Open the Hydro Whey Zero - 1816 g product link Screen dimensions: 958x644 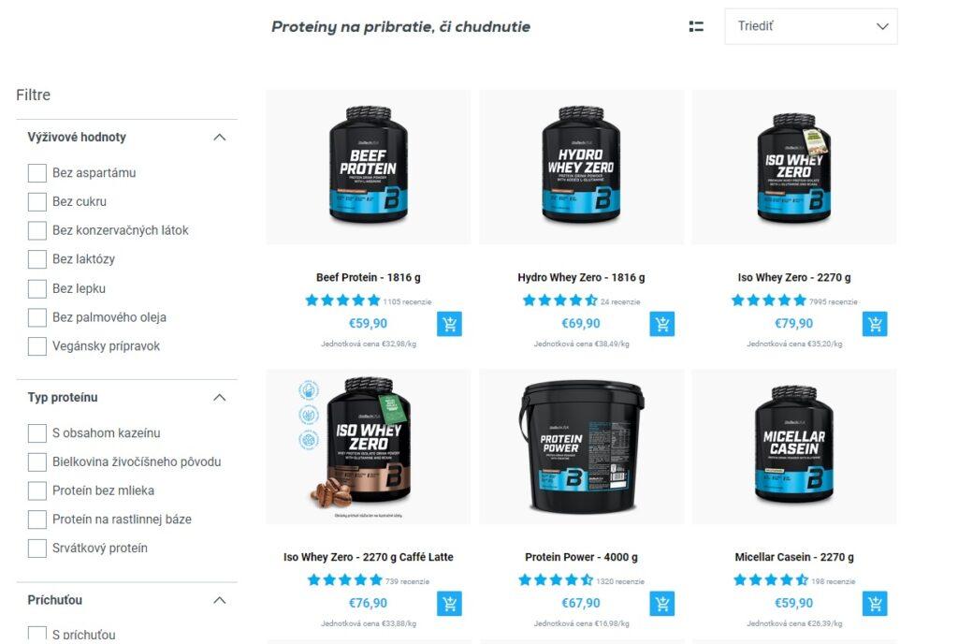(581, 277)
